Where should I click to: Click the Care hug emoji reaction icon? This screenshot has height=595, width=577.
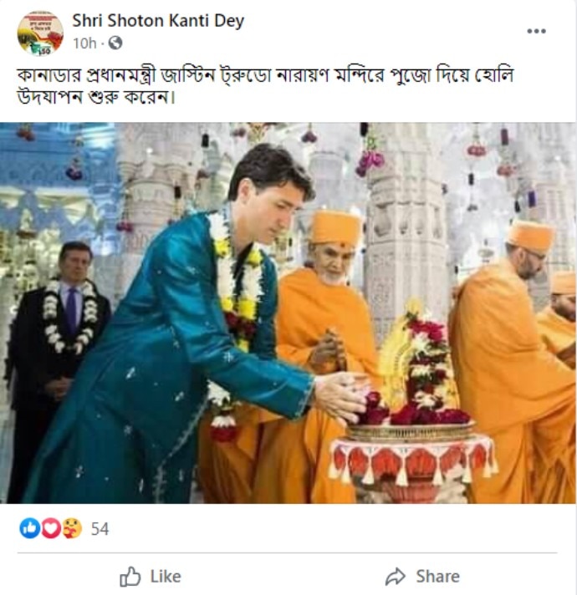tap(72, 528)
